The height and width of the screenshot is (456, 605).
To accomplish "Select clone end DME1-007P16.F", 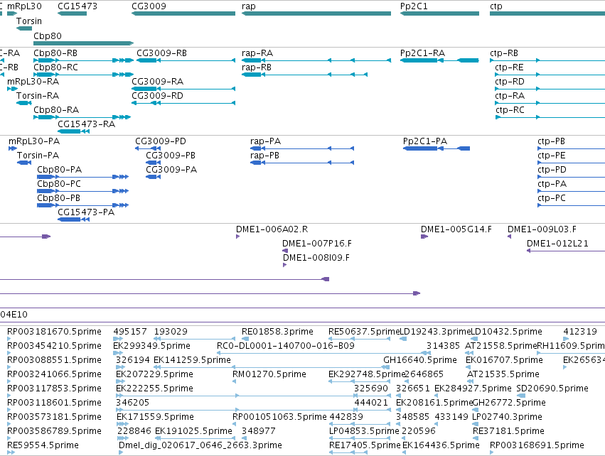I will (285, 251).
